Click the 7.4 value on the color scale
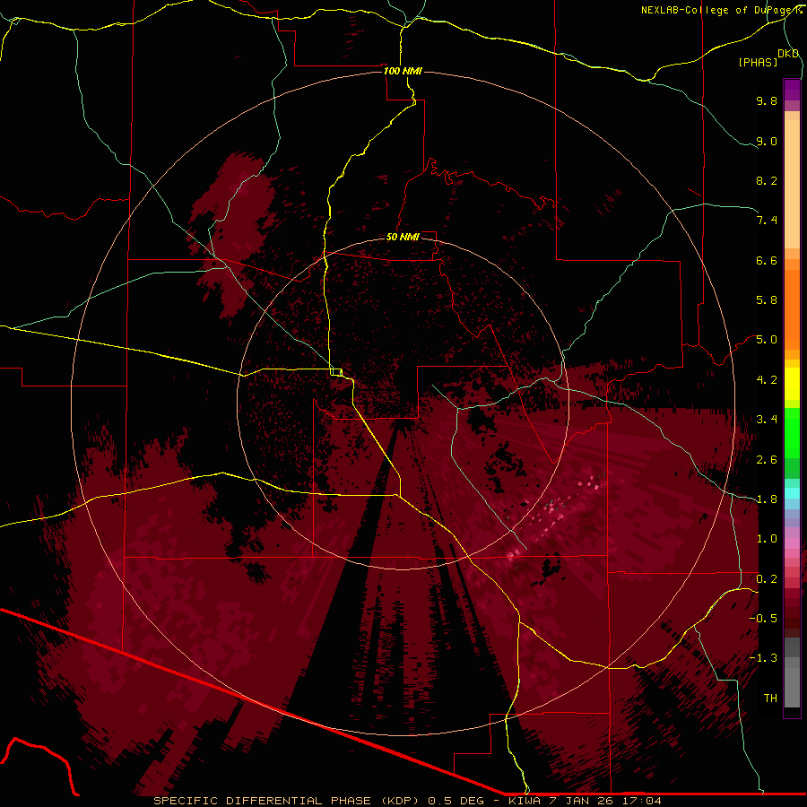This screenshot has height=807, width=807. click(767, 221)
